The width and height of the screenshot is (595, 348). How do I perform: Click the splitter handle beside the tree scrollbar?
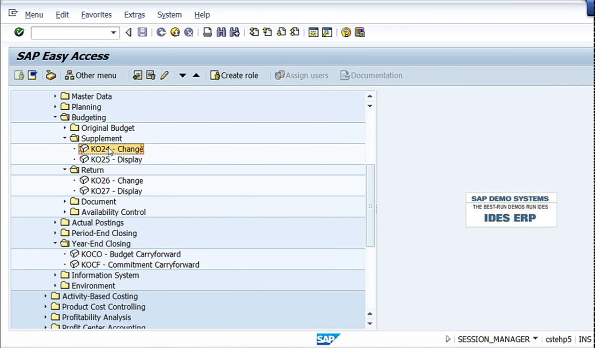pyautogui.click(x=376, y=208)
